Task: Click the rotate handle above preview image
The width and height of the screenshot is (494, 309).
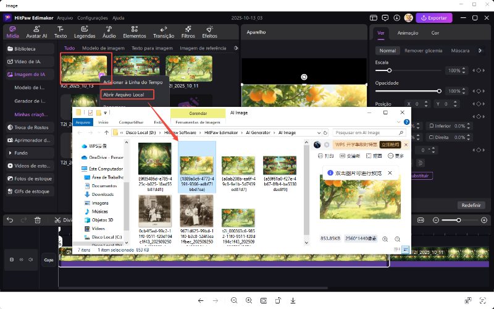Action: 304,77
